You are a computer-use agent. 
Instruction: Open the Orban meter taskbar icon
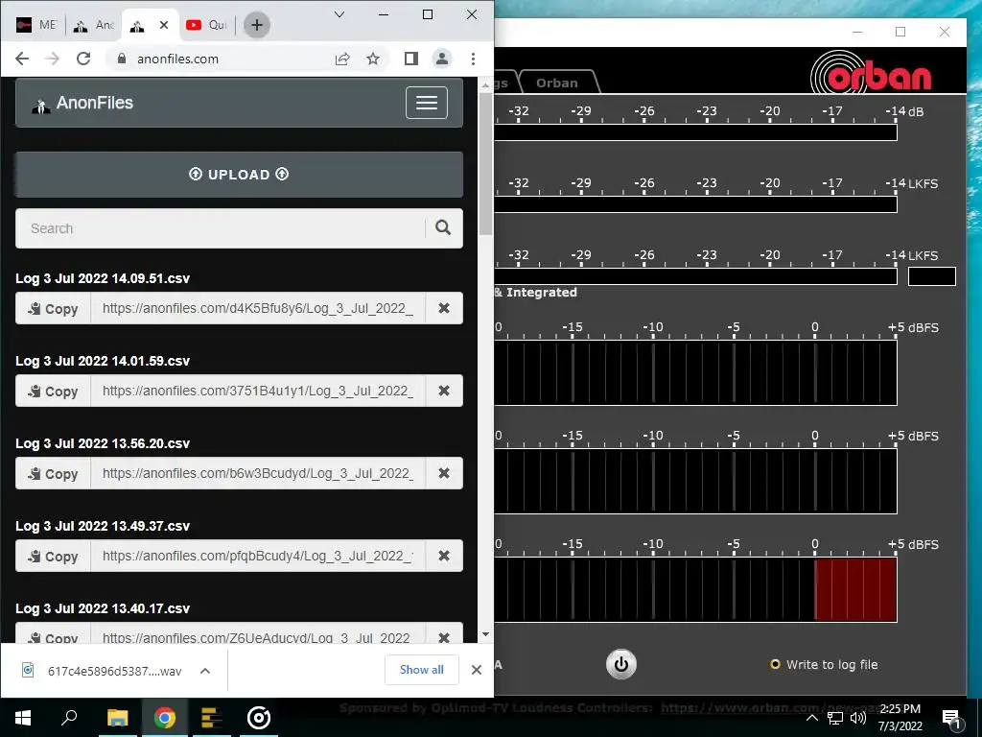click(x=258, y=718)
